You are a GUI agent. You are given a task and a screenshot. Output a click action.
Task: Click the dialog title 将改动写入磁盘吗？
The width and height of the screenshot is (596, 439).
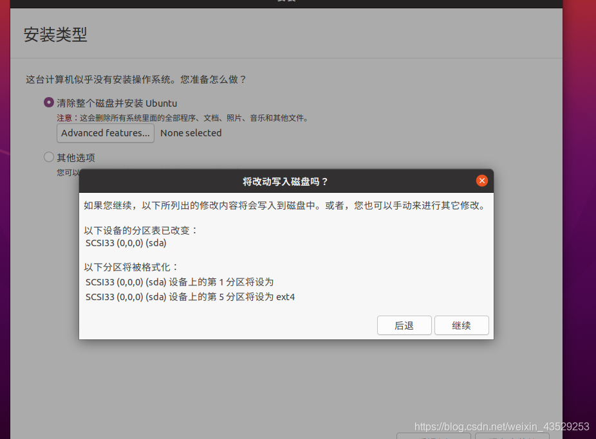(x=286, y=181)
